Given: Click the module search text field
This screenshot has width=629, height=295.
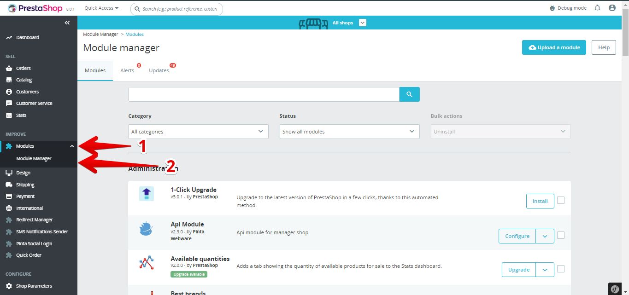Looking at the screenshot, I should (264, 94).
